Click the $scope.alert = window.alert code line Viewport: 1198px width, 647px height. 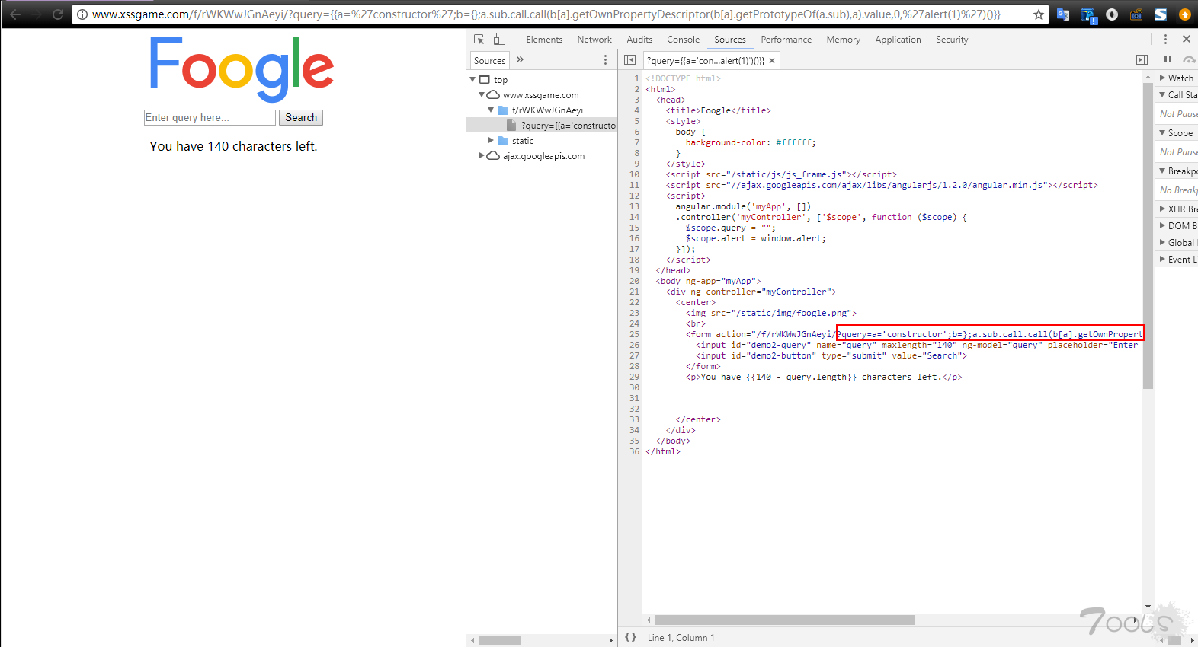(x=755, y=238)
